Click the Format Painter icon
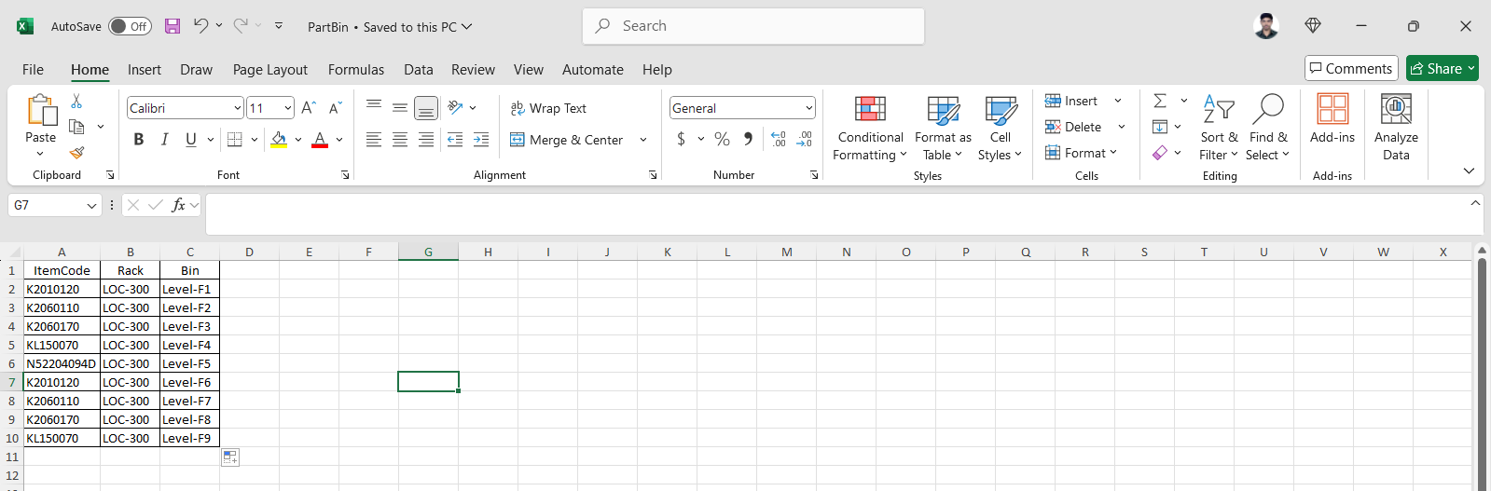 coord(76,152)
